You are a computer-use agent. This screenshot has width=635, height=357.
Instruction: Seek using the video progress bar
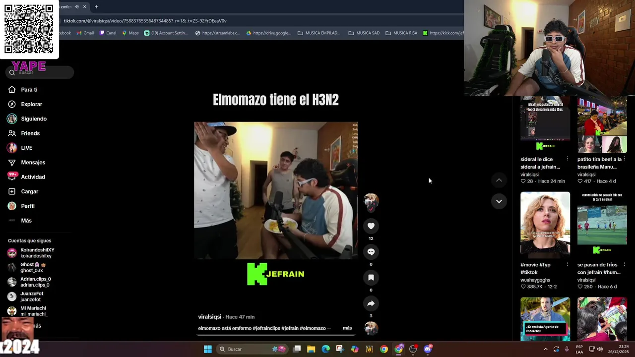[276, 335]
